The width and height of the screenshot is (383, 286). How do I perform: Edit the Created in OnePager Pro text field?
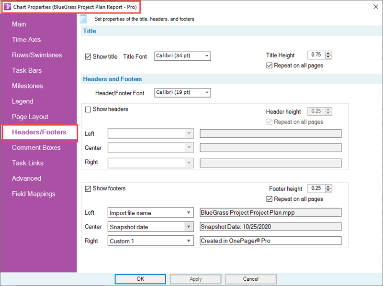[x=270, y=241]
